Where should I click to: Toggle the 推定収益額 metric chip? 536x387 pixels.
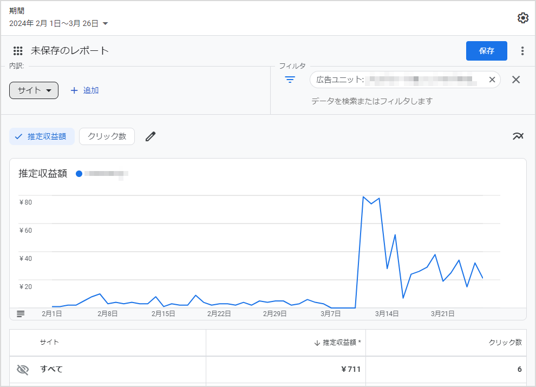click(42, 136)
